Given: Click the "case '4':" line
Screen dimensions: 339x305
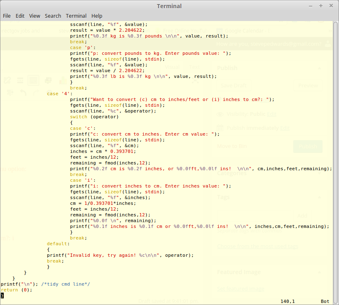Looking at the screenshot, I should 60,94.
